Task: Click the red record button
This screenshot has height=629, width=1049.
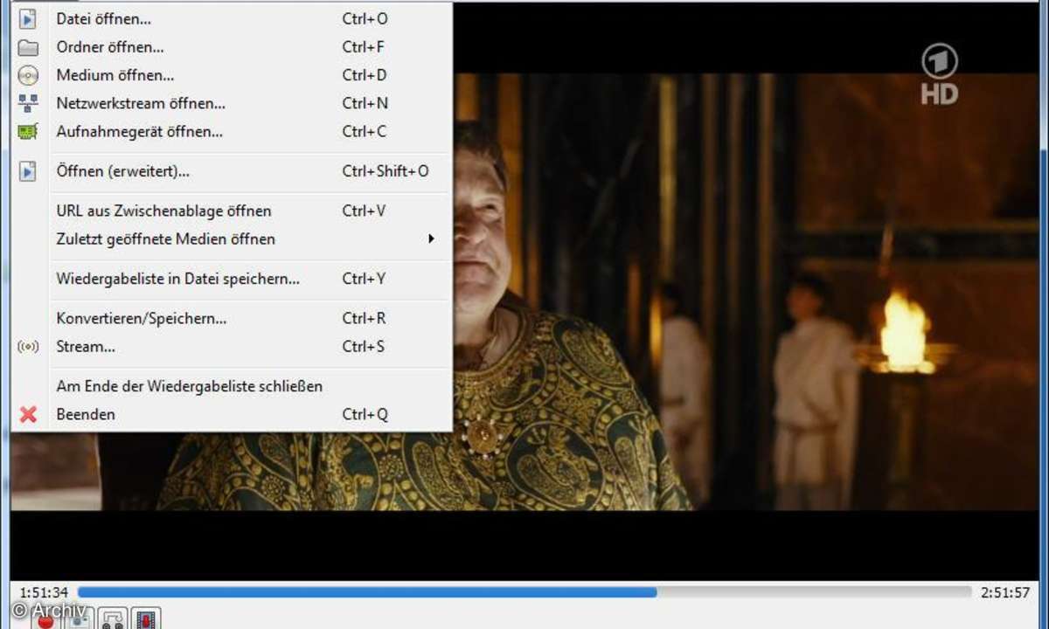Action: pos(47,619)
